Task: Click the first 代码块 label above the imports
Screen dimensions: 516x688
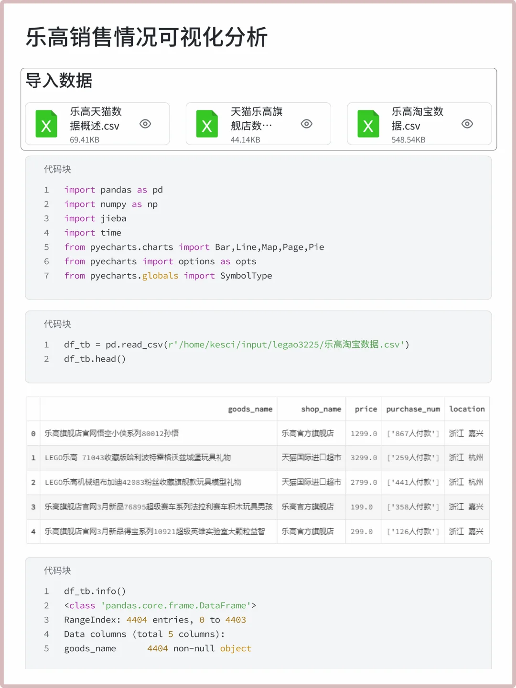Action: pyautogui.click(x=57, y=169)
